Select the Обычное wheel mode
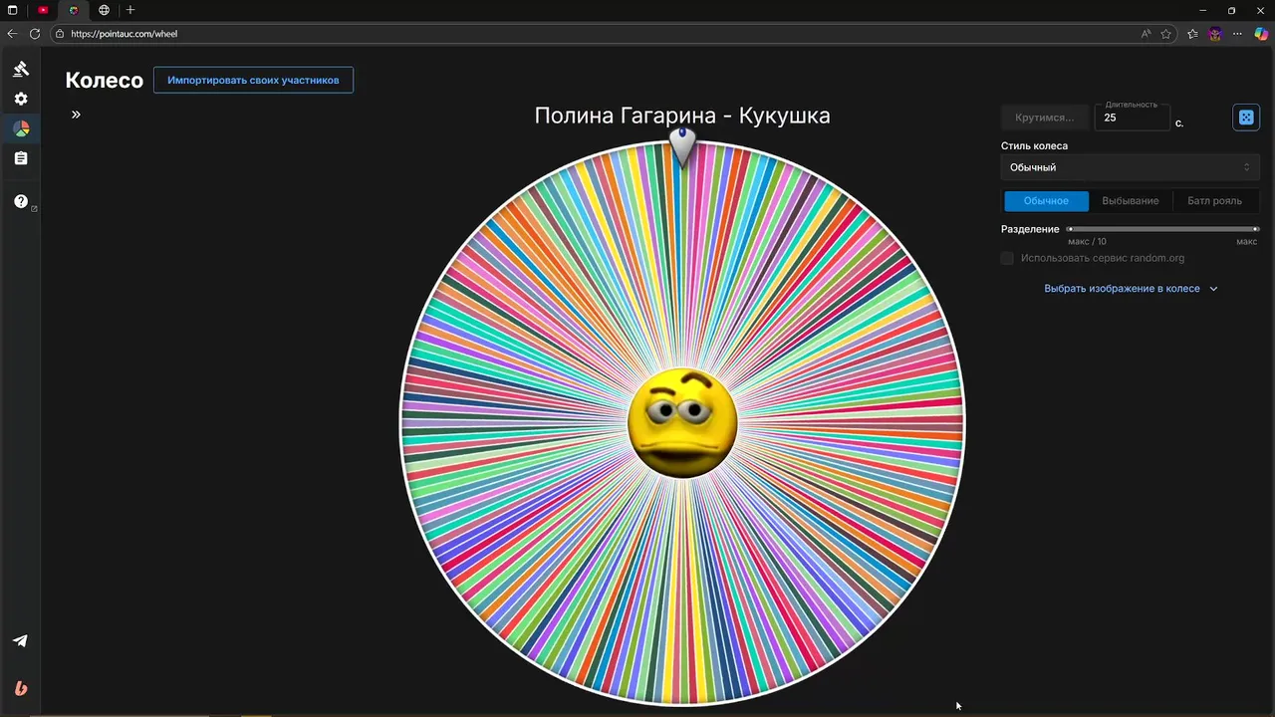The height and width of the screenshot is (717, 1275). tap(1046, 201)
